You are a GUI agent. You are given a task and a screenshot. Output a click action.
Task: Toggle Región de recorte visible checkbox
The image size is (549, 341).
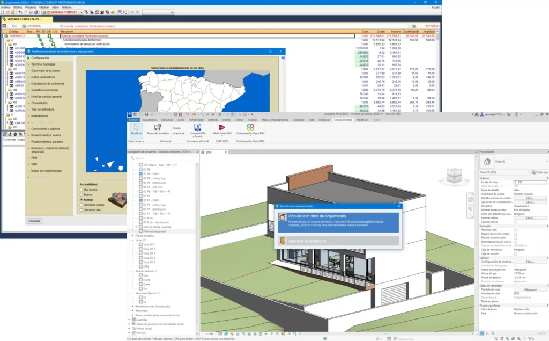515,234
